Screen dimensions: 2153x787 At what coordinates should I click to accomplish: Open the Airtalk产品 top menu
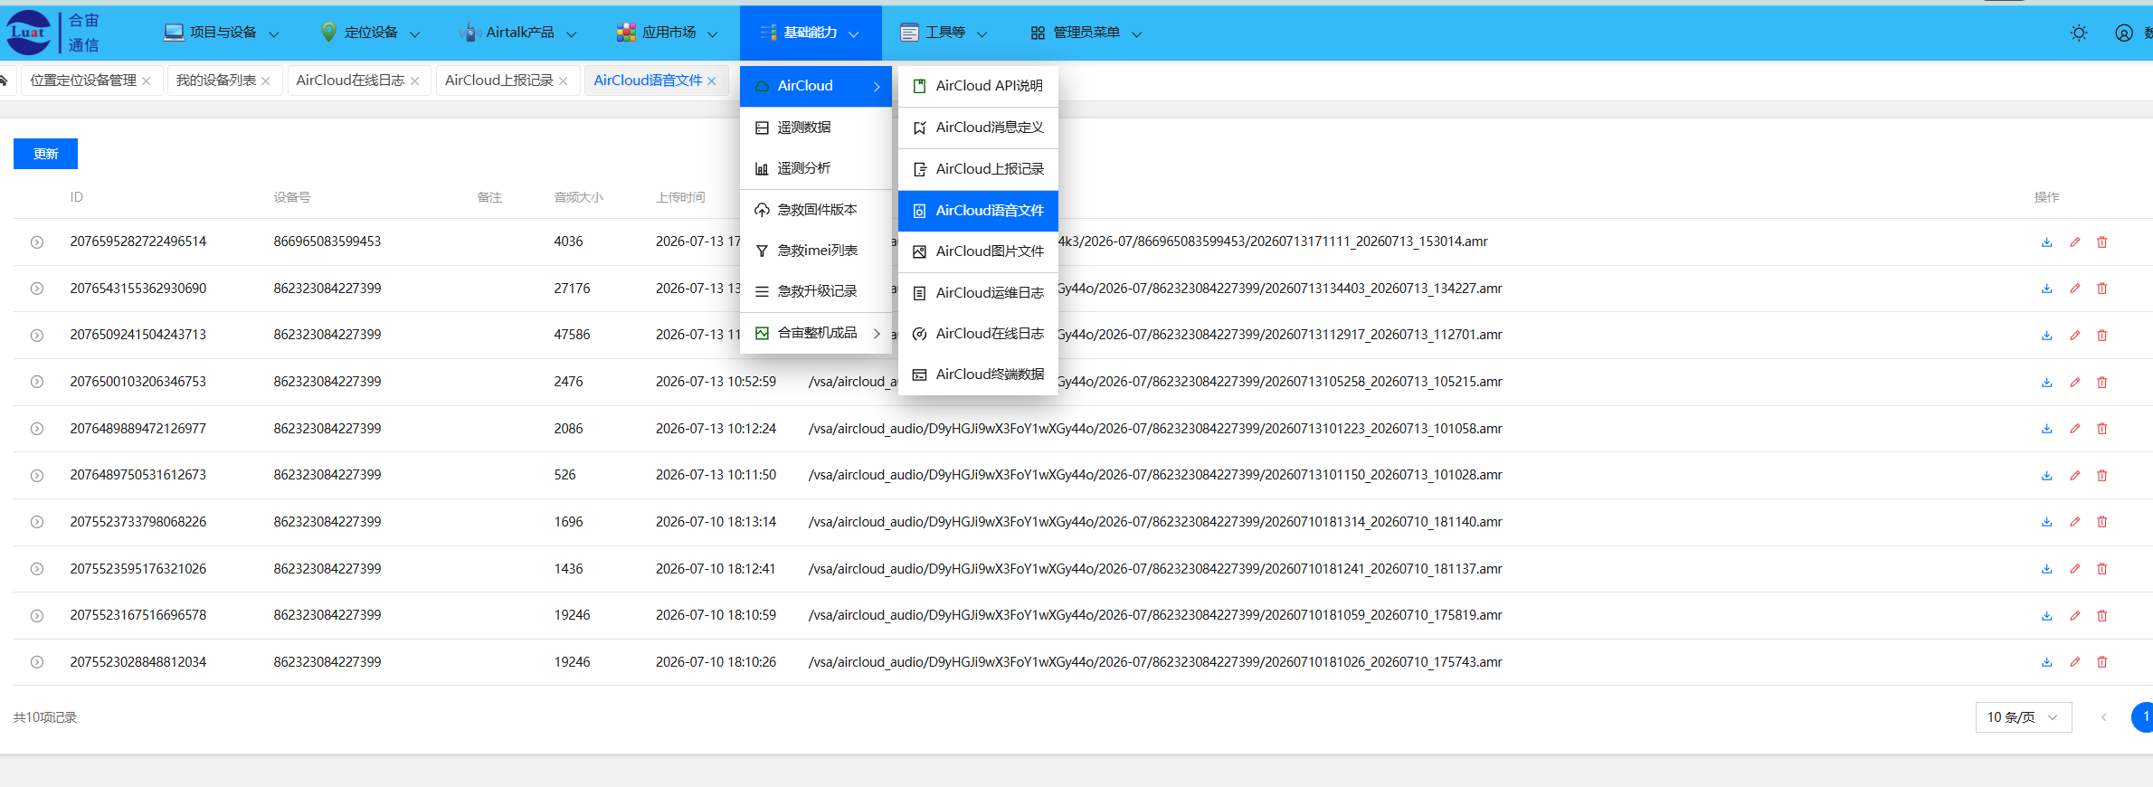point(518,33)
